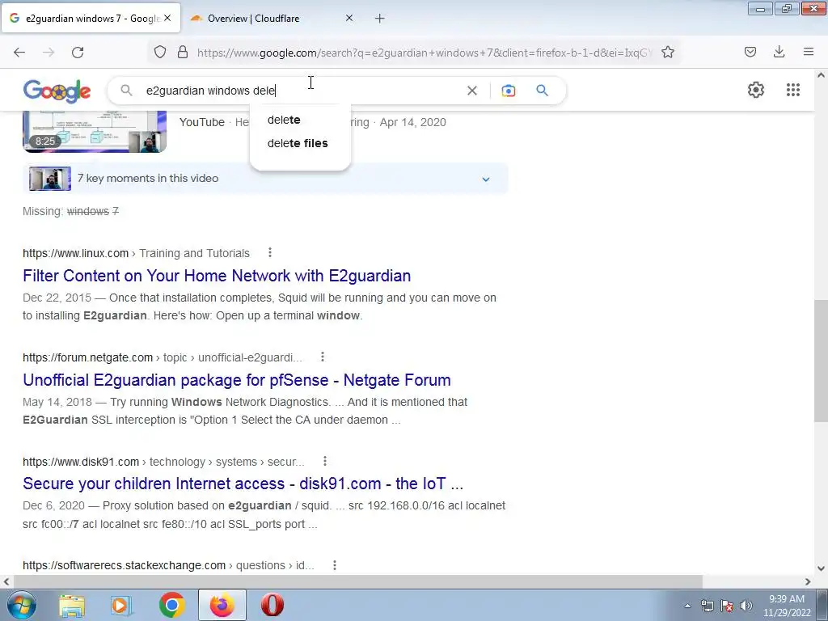Choose the "delete" search suggestion
This screenshot has width=828, height=621.
tap(284, 120)
